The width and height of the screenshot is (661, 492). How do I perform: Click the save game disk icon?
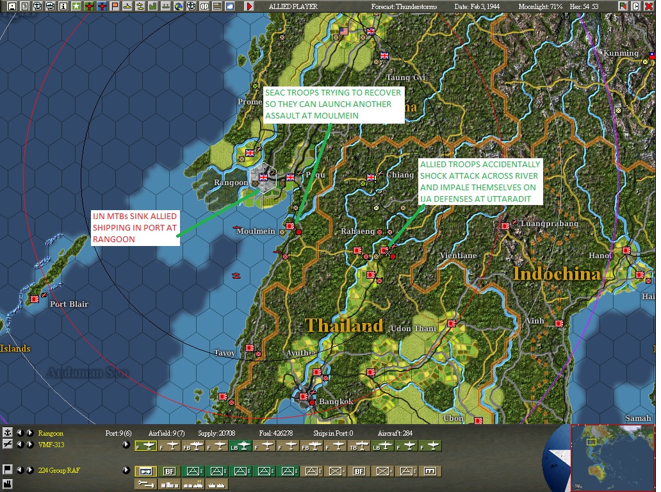tap(12, 6)
